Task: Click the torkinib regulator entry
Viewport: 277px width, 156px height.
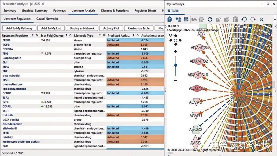Action: [8, 115]
